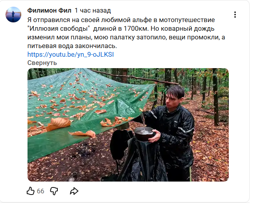Open Филимон Фил's profile avatar
Viewport: 263px width, 204px height.
tap(13, 15)
